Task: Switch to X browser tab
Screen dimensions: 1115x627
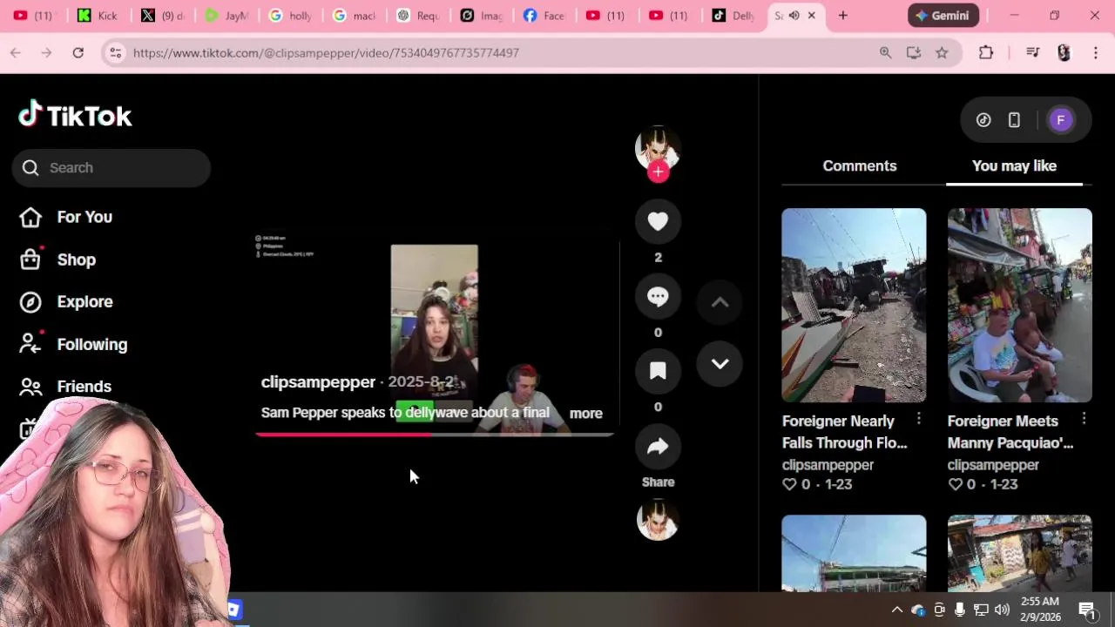Action: click(161, 16)
